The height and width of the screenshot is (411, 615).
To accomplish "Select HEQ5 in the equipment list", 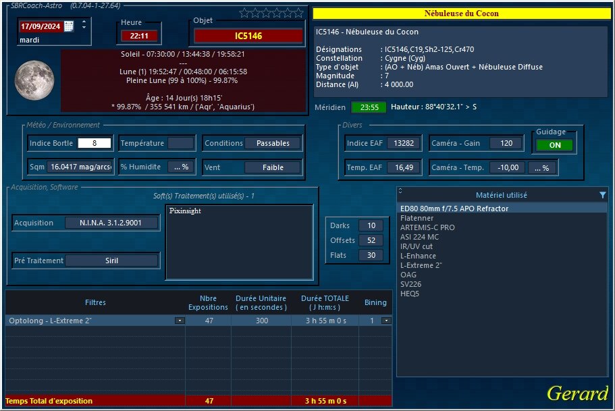I will (502, 294).
